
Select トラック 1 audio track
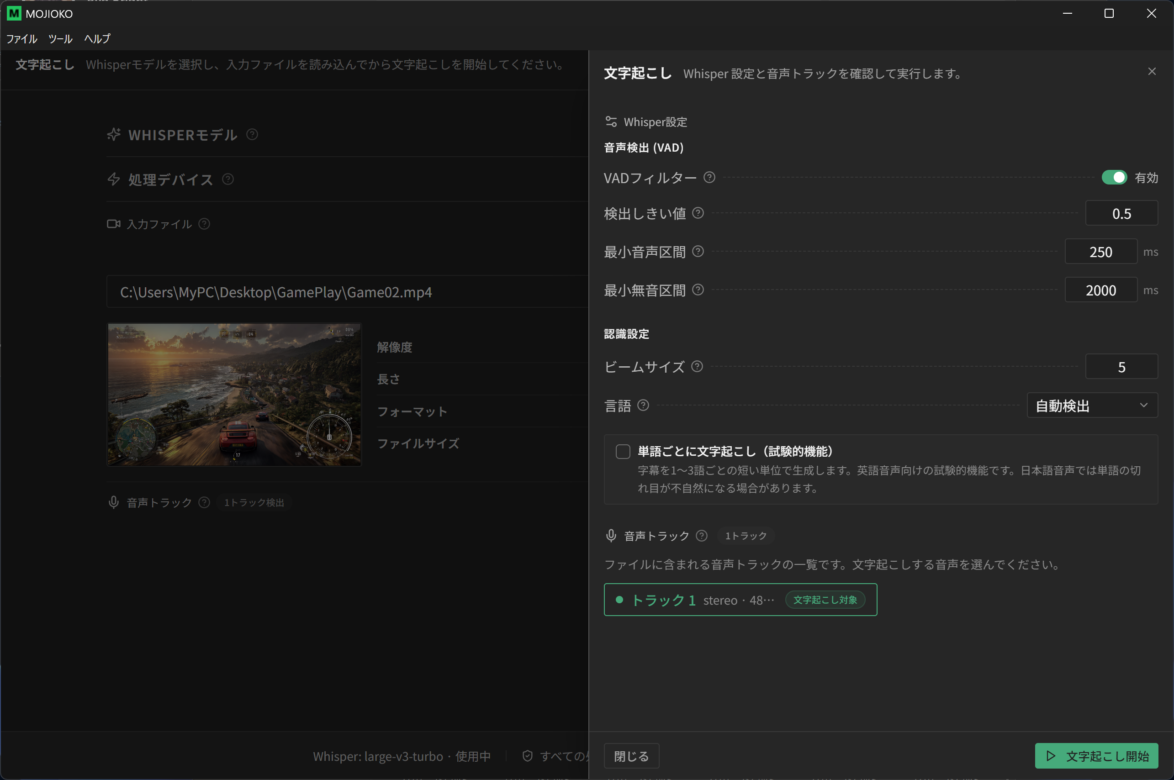coord(740,600)
